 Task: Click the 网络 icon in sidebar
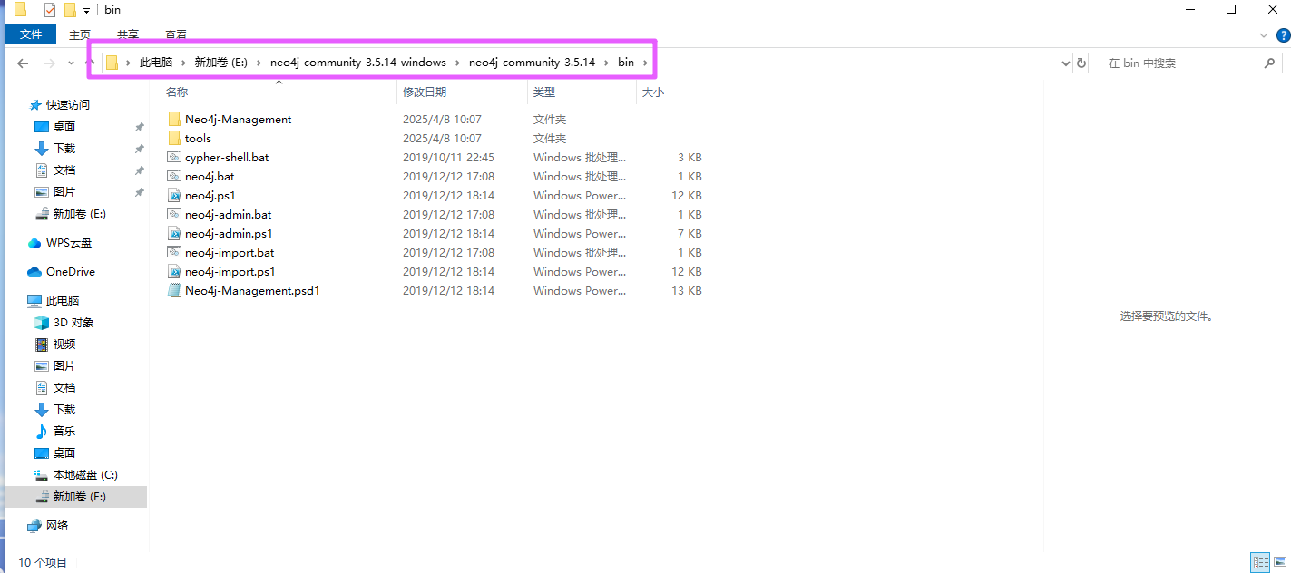(34, 526)
